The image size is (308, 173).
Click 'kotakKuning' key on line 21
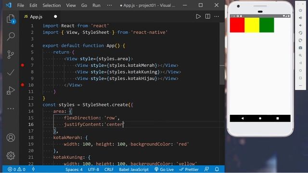(68, 157)
